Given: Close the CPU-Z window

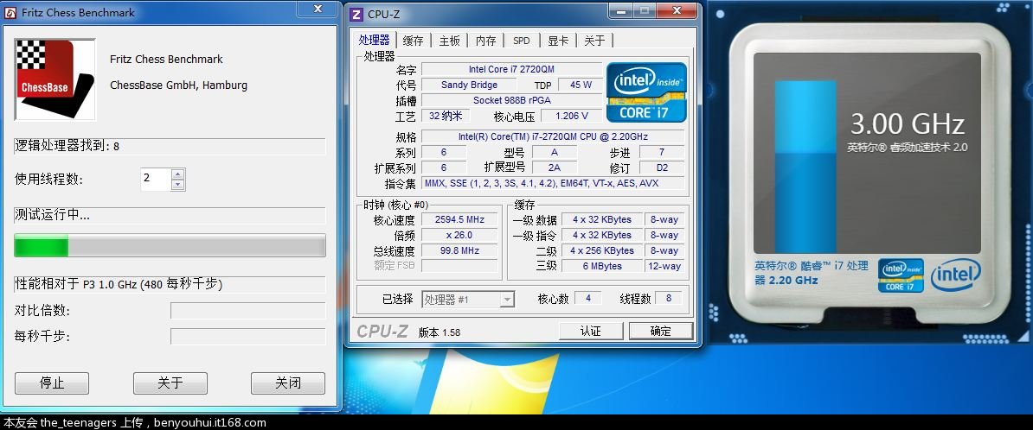Looking at the screenshot, I should [677, 9].
